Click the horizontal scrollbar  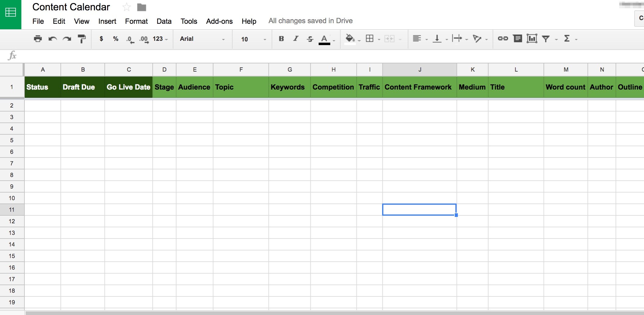334,313
